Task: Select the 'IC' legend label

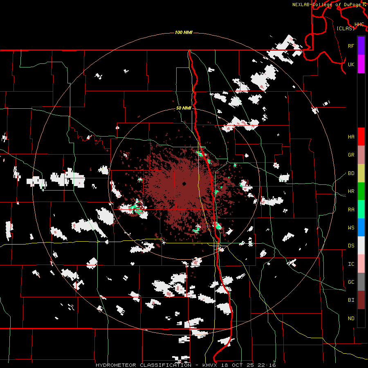Action: click(x=351, y=264)
